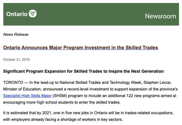
Task: Click the phrase high school students
Action: (x=55, y=102)
